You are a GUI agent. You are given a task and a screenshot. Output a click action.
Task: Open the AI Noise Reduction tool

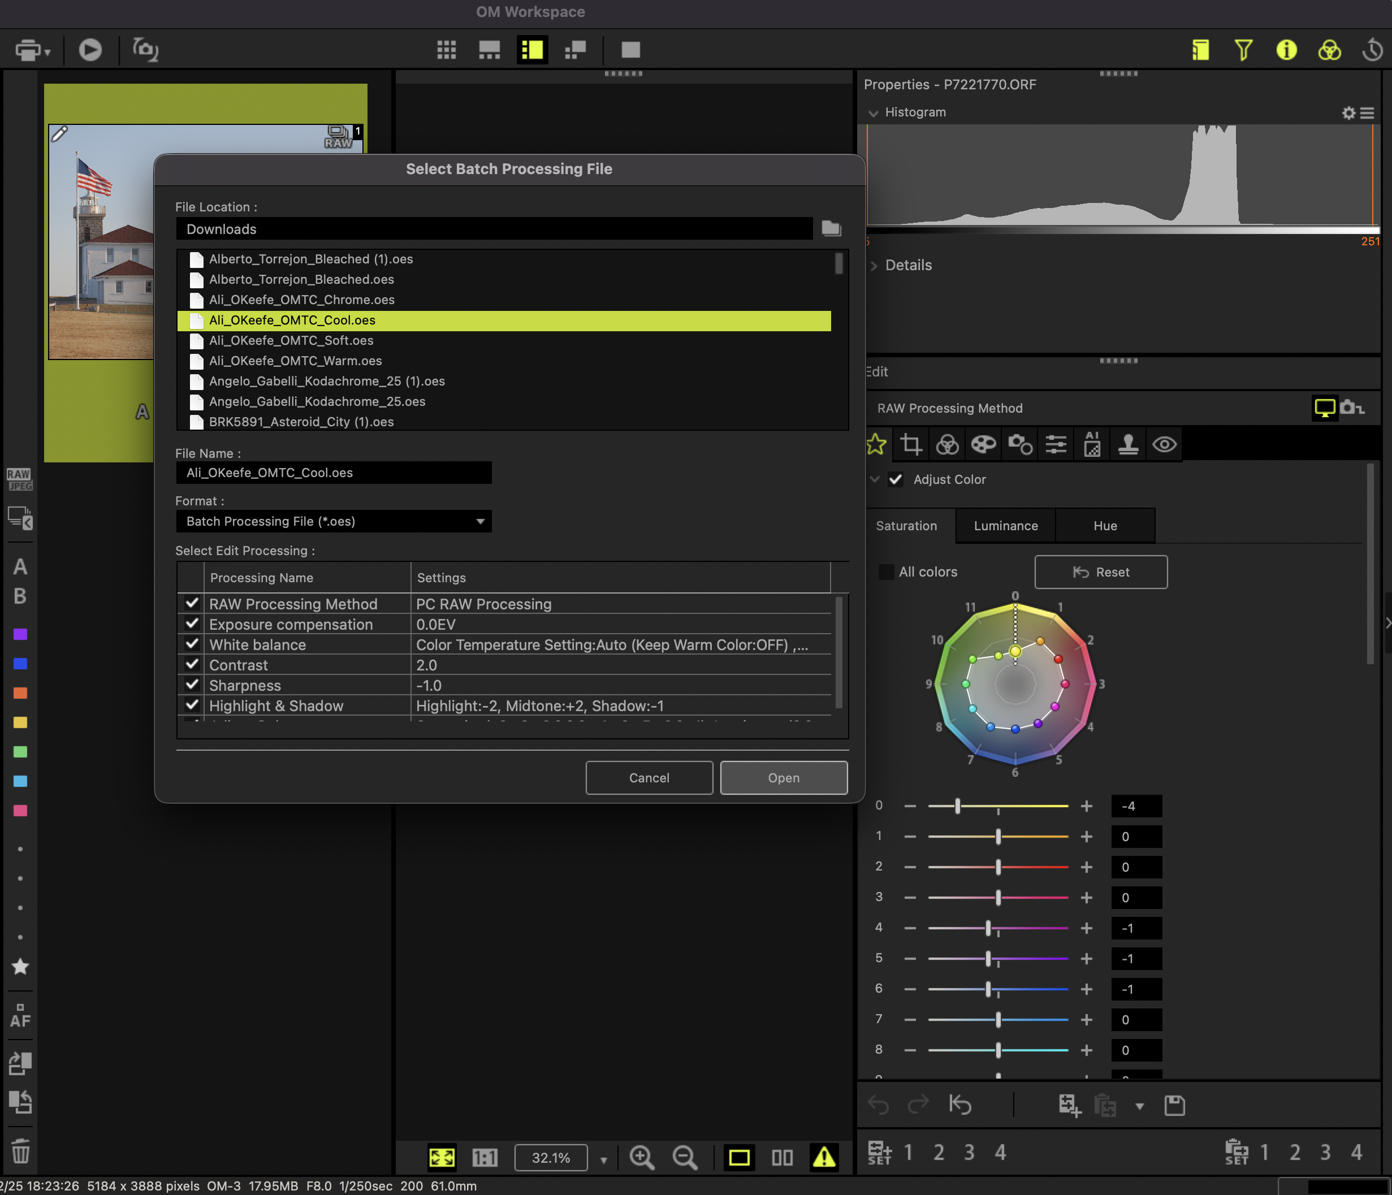[x=1091, y=444]
